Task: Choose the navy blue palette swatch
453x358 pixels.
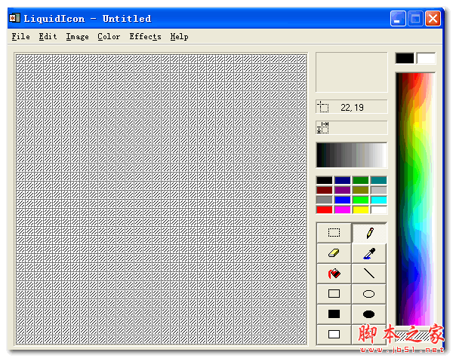Action: (x=343, y=180)
